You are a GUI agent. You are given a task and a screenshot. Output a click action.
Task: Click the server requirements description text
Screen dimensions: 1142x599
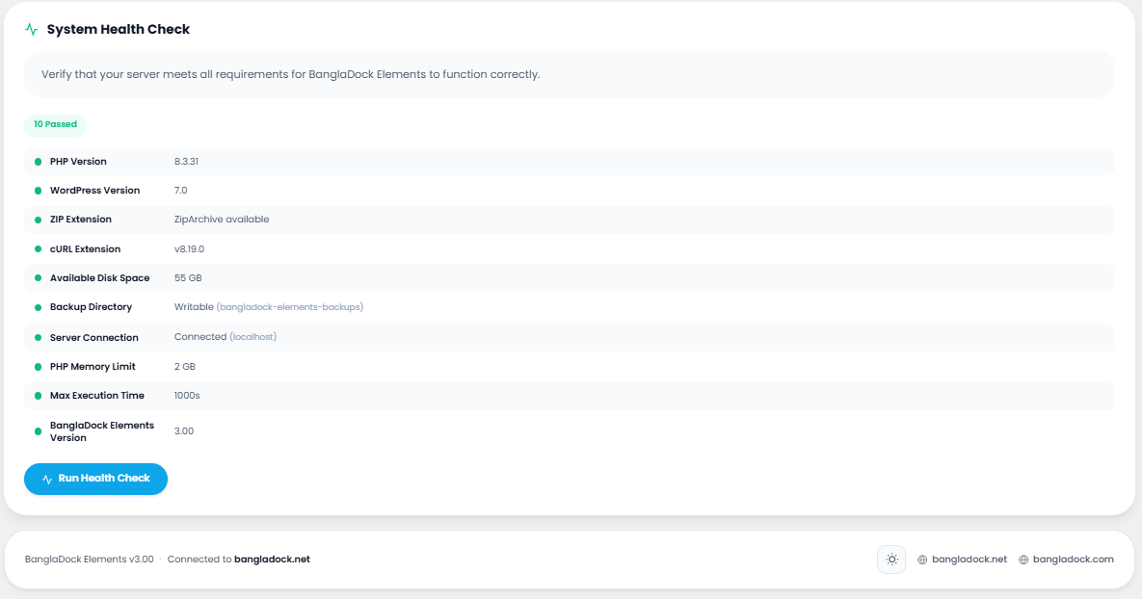coord(291,74)
